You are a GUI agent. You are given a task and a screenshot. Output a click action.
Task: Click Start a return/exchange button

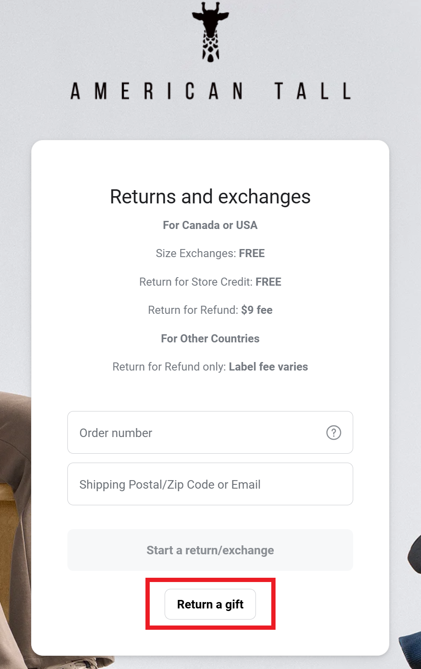[x=210, y=550]
